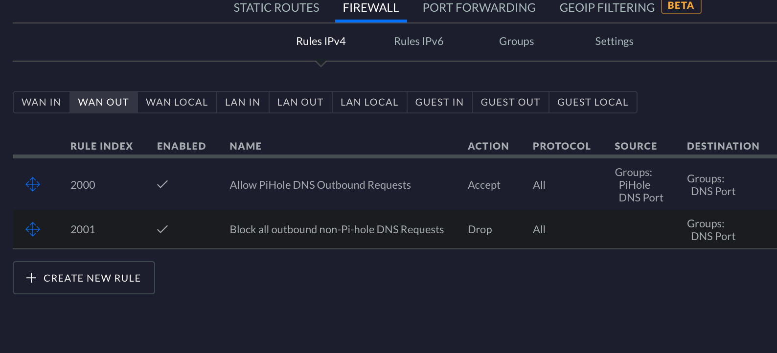Click the plus icon in Create New Rule
The image size is (777, 353).
(31, 278)
